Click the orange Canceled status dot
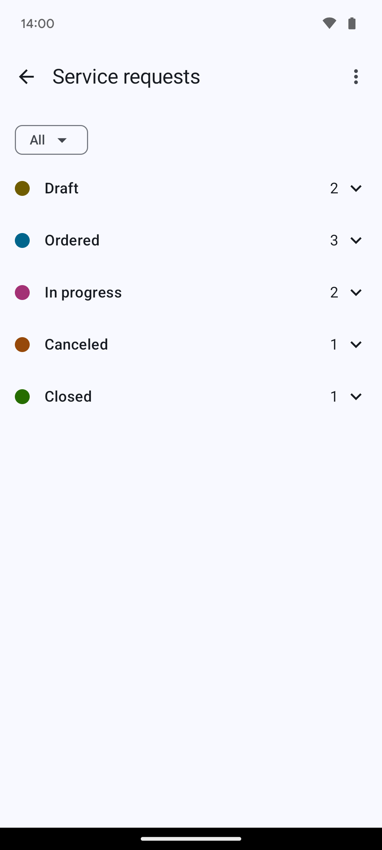The height and width of the screenshot is (850, 382). [x=22, y=345]
